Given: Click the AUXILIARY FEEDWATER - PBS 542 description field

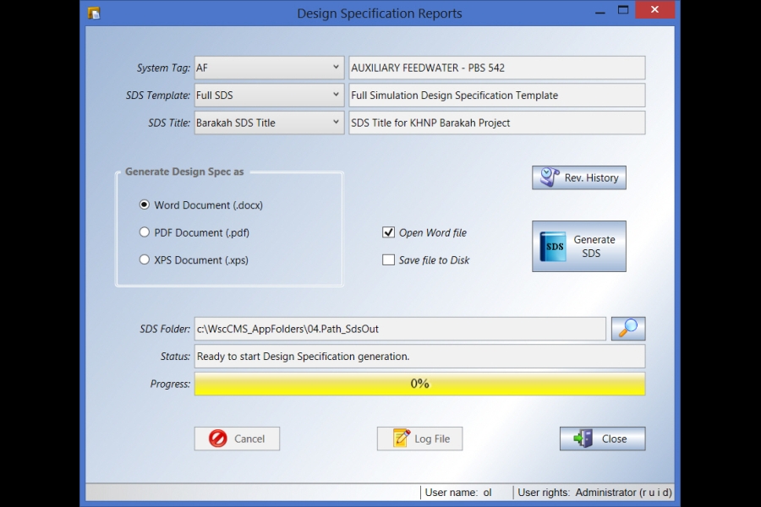Looking at the screenshot, I should [x=497, y=68].
